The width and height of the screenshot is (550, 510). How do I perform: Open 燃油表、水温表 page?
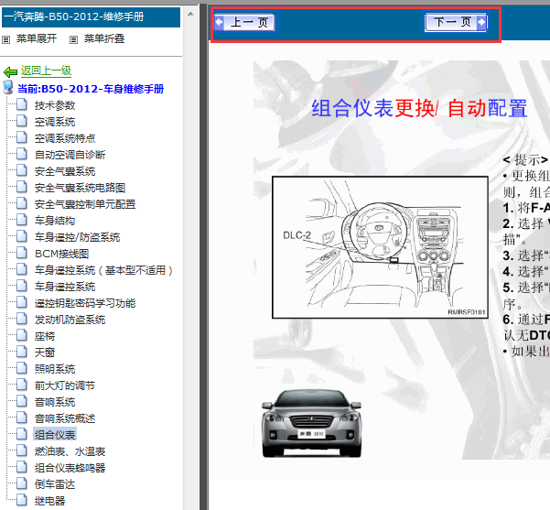tap(70, 451)
